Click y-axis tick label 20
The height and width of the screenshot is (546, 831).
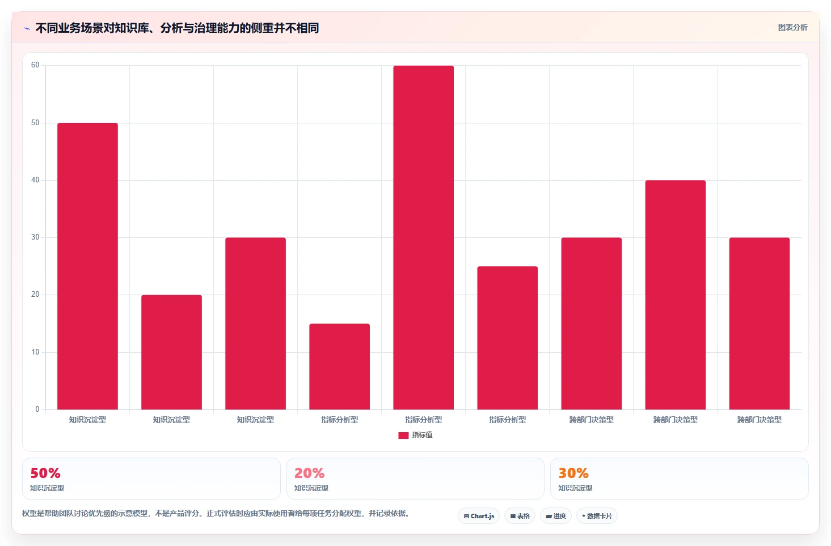(x=35, y=295)
